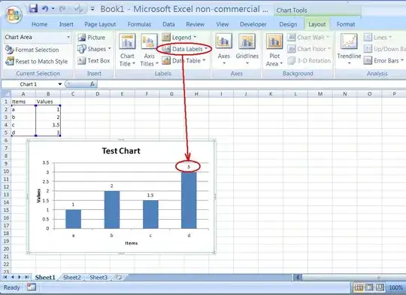Click Reset to Match Style
Viewport: 406px width, 295px height.
click(x=37, y=62)
